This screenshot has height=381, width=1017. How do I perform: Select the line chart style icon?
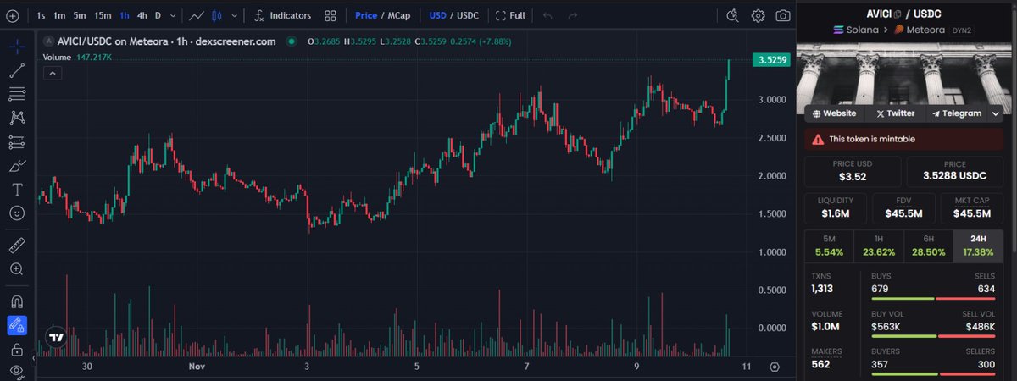[x=196, y=15]
